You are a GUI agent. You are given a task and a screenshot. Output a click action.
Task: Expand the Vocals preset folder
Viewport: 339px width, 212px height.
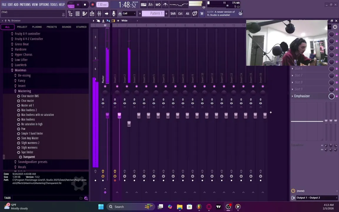tap(22, 167)
